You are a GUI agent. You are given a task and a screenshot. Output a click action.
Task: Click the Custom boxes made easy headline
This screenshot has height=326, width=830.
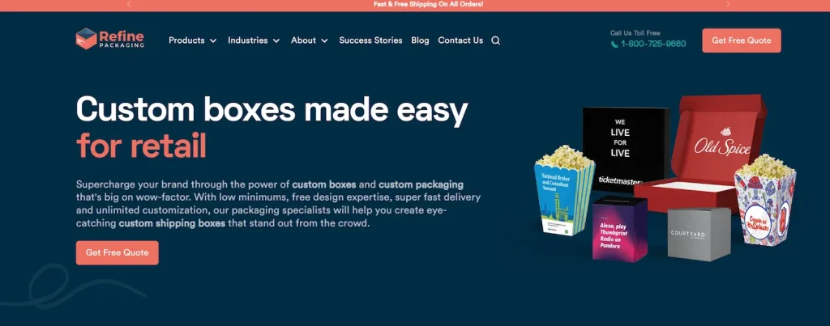tap(272, 110)
